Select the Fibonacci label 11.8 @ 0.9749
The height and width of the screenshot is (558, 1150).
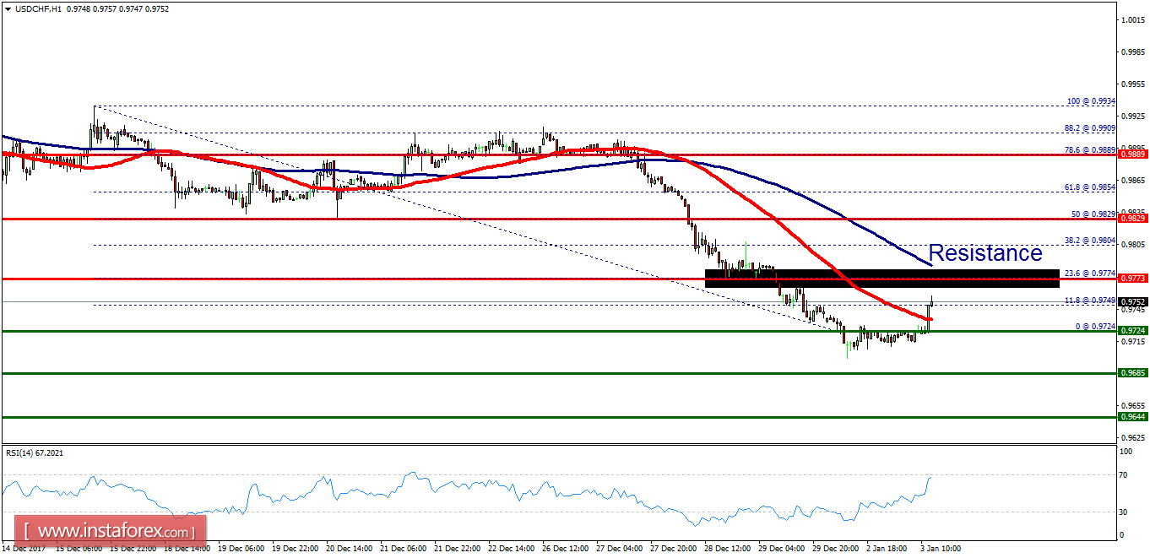tap(1090, 300)
